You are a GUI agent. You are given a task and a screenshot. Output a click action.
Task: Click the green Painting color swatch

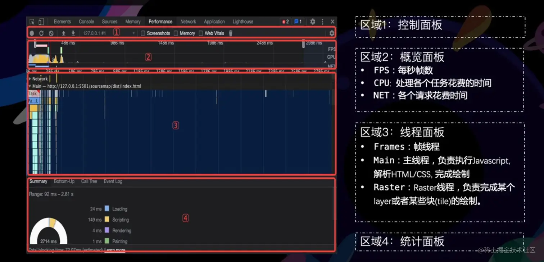tap(107, 241)
